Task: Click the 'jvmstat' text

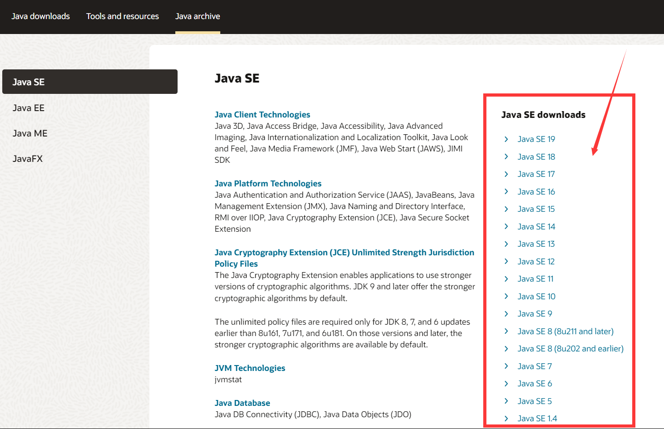Action: point(228,380)
